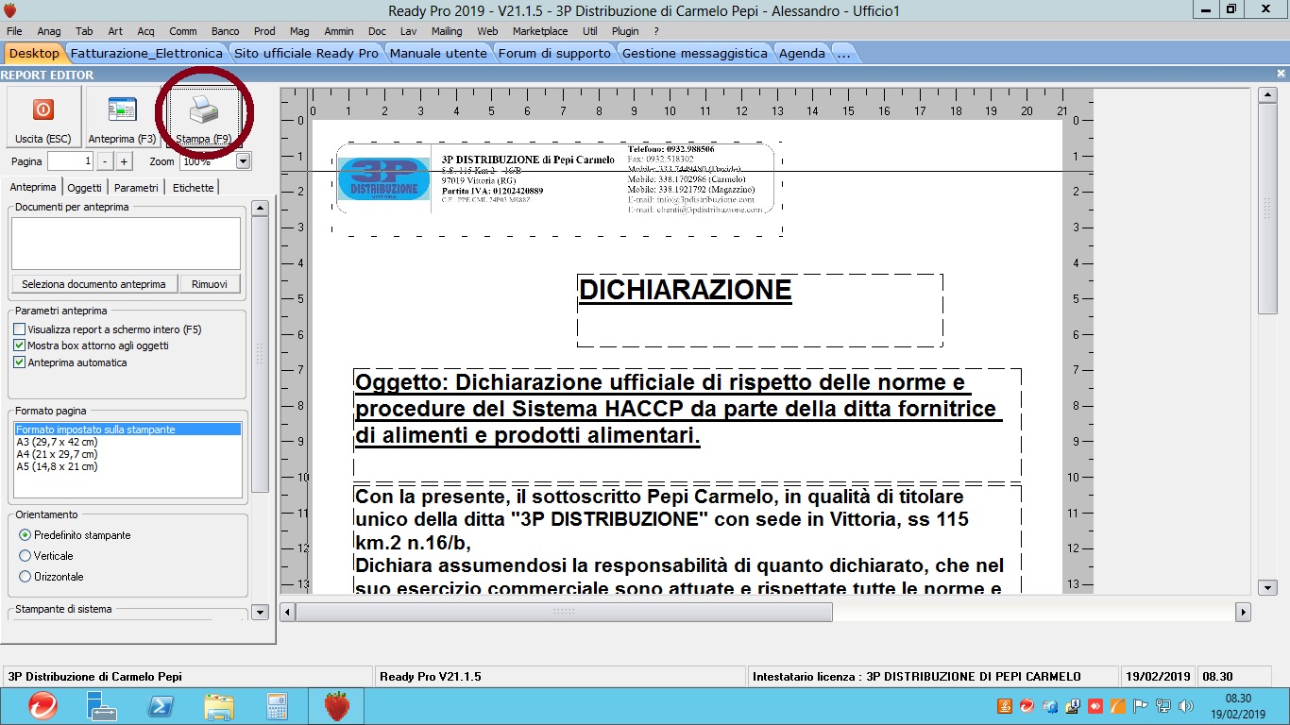Open the Banco menu
Image resolution: width=1290 pixels, height=725 pixels.
pos(225,31)
